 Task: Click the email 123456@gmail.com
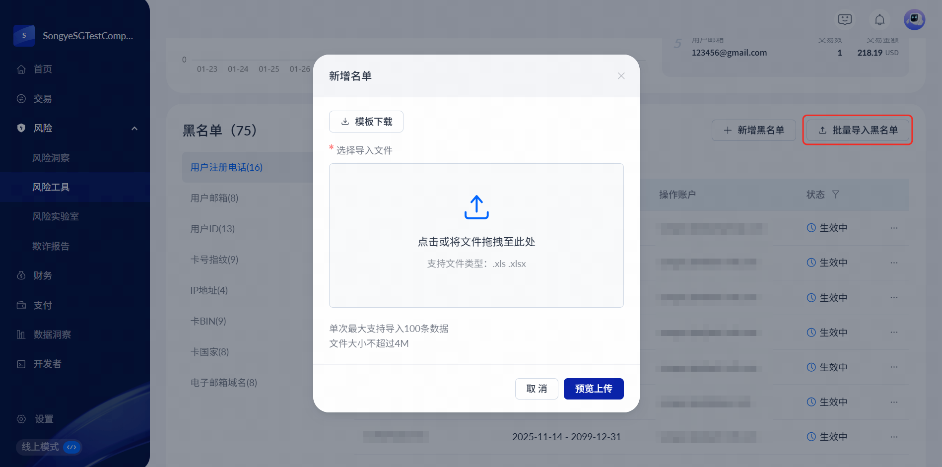click(x=729, y=53)
